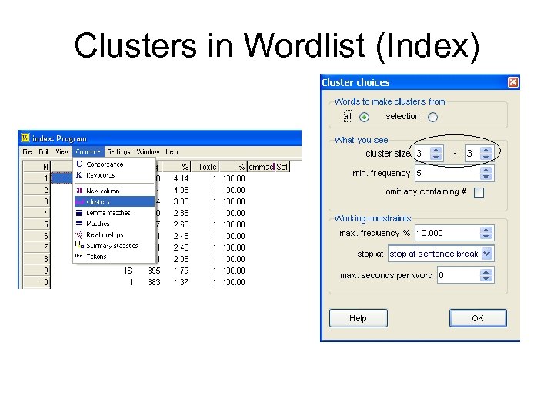
Task: Choose Summary statistics menu entry
Action: [x=112, y=246]
